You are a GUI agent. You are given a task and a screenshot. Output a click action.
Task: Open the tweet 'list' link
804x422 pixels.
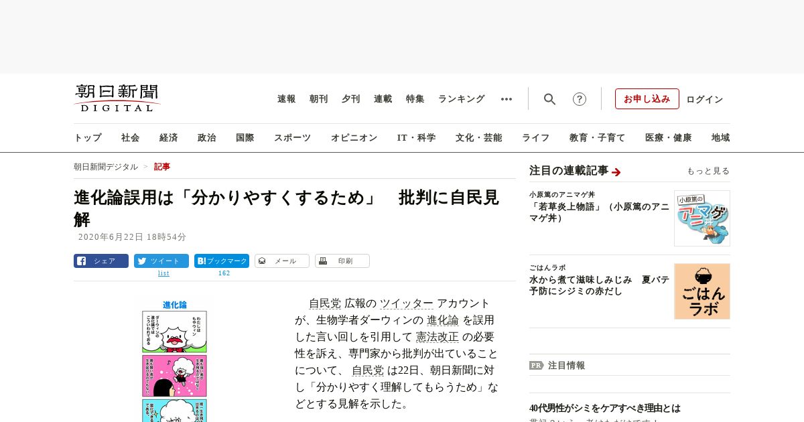(x=163, y=273)
